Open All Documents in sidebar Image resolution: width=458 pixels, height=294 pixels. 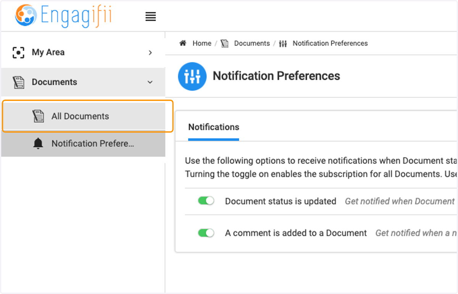tap(83, 116)
